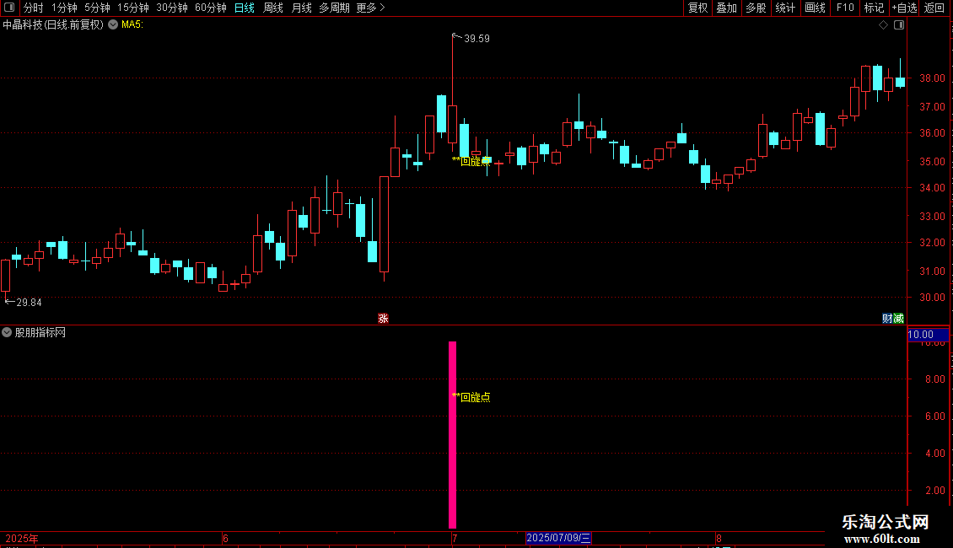
Task: Open the 多股 multi-stock view
Action: point(756,8)
